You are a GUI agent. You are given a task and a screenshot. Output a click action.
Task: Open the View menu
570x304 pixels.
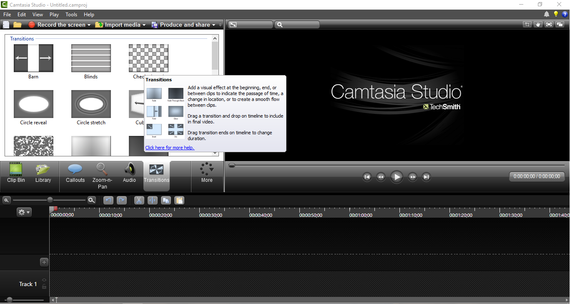pos(38,15)
